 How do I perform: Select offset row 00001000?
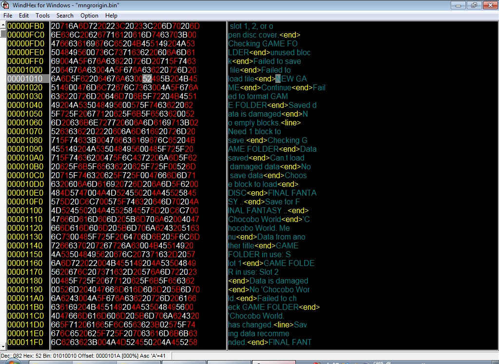[x=25, y=70]
